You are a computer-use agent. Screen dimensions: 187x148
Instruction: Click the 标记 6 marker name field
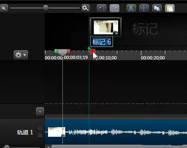(102, 42)
